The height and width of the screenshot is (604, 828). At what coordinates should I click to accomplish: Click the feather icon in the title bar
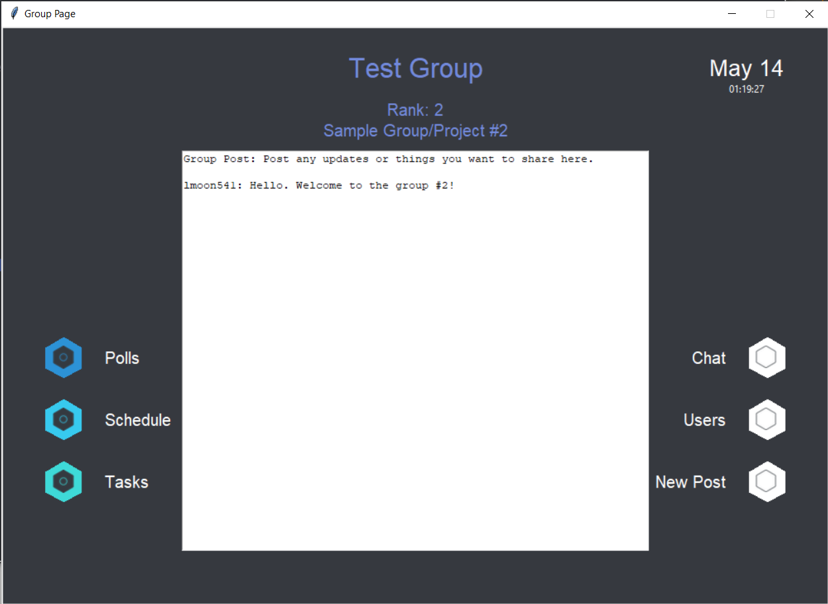(14, 13)
